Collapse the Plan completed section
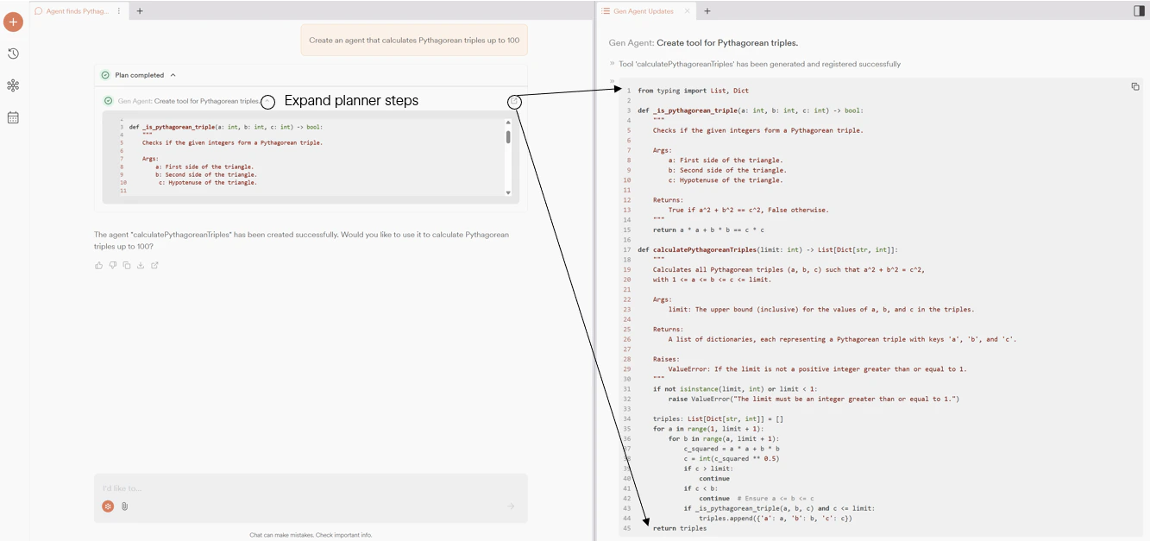Image resolution: width=1150 pixels, height=541 pixels. tap(175, 74)
